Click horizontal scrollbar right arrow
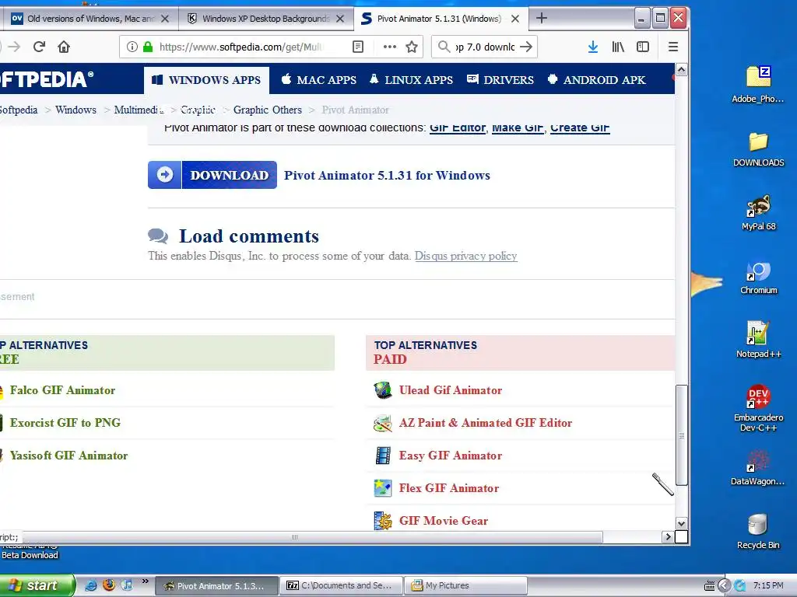The width and height of the screenshot is (797, 597). (668, 536)
